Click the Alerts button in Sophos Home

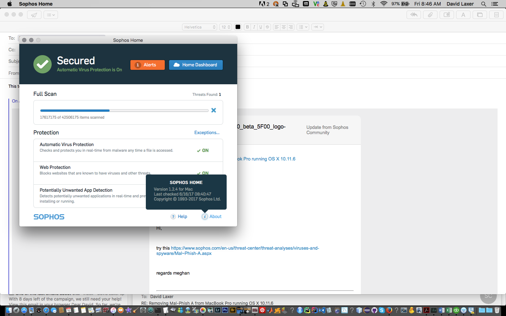pos(148,65)
